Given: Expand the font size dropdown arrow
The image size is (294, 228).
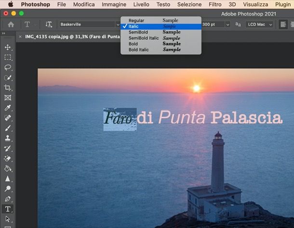Looking at the screenshot, I should 227,25.
